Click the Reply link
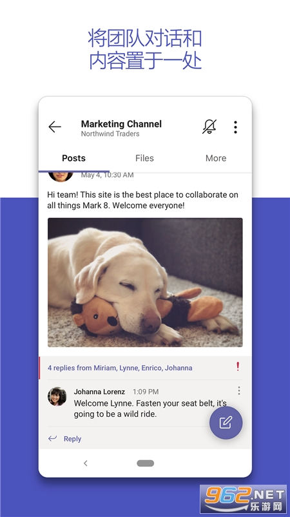Screen dimensions: 290x517 [x=72, y=439]
